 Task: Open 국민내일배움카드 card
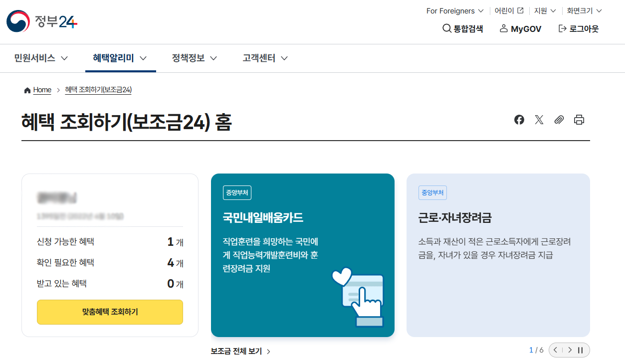tap(303, 255)
